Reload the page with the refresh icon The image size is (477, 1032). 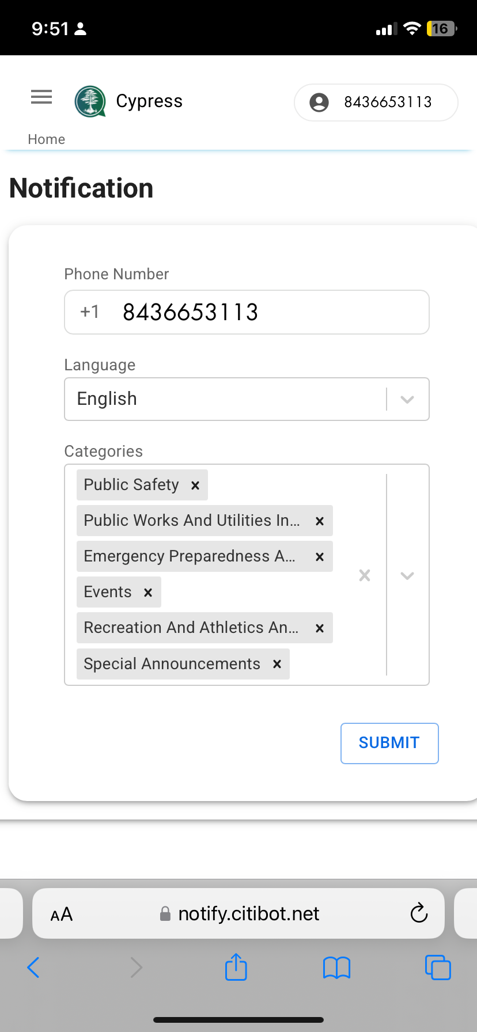tap(419, 913)
